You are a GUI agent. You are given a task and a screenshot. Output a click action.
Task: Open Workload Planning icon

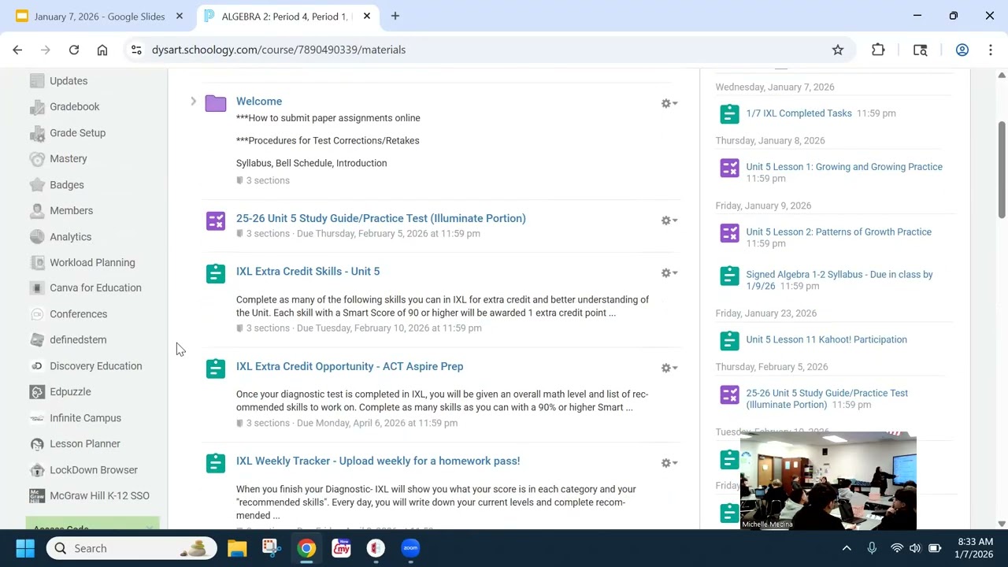tap(37, 262)
